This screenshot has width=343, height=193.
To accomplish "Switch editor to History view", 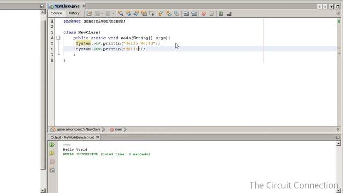I will coord(74,13).
